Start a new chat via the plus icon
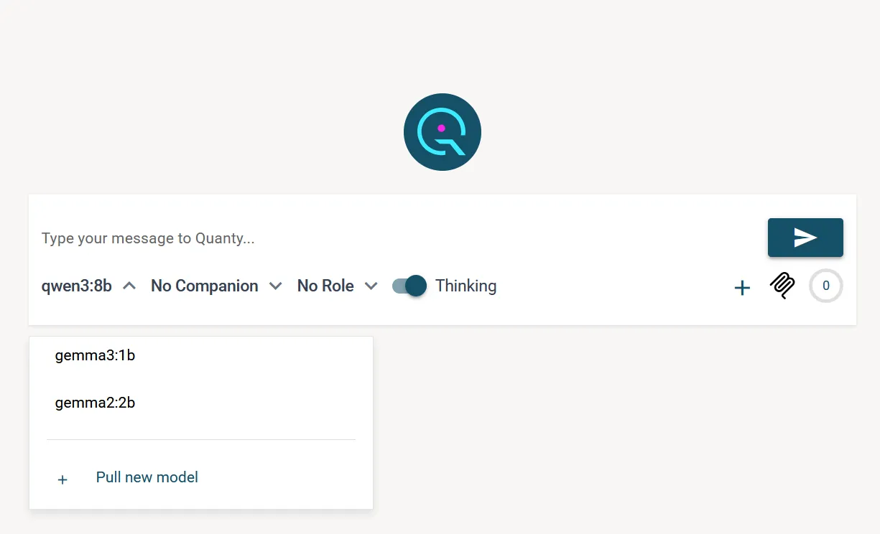 [742, 287]
